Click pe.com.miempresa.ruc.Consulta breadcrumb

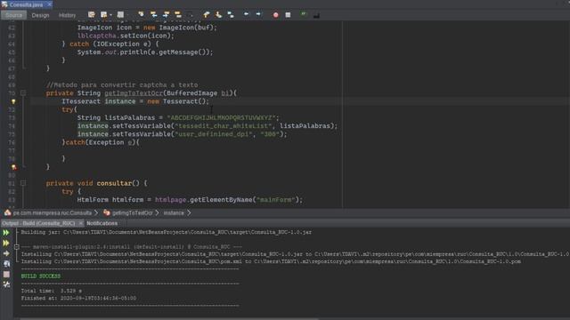click(52, 213)
